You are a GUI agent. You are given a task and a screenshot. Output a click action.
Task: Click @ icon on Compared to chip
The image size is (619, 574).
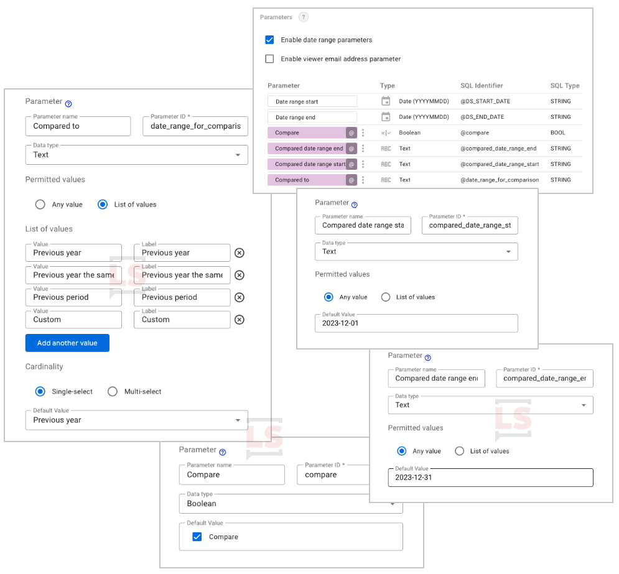pos(351,180)
